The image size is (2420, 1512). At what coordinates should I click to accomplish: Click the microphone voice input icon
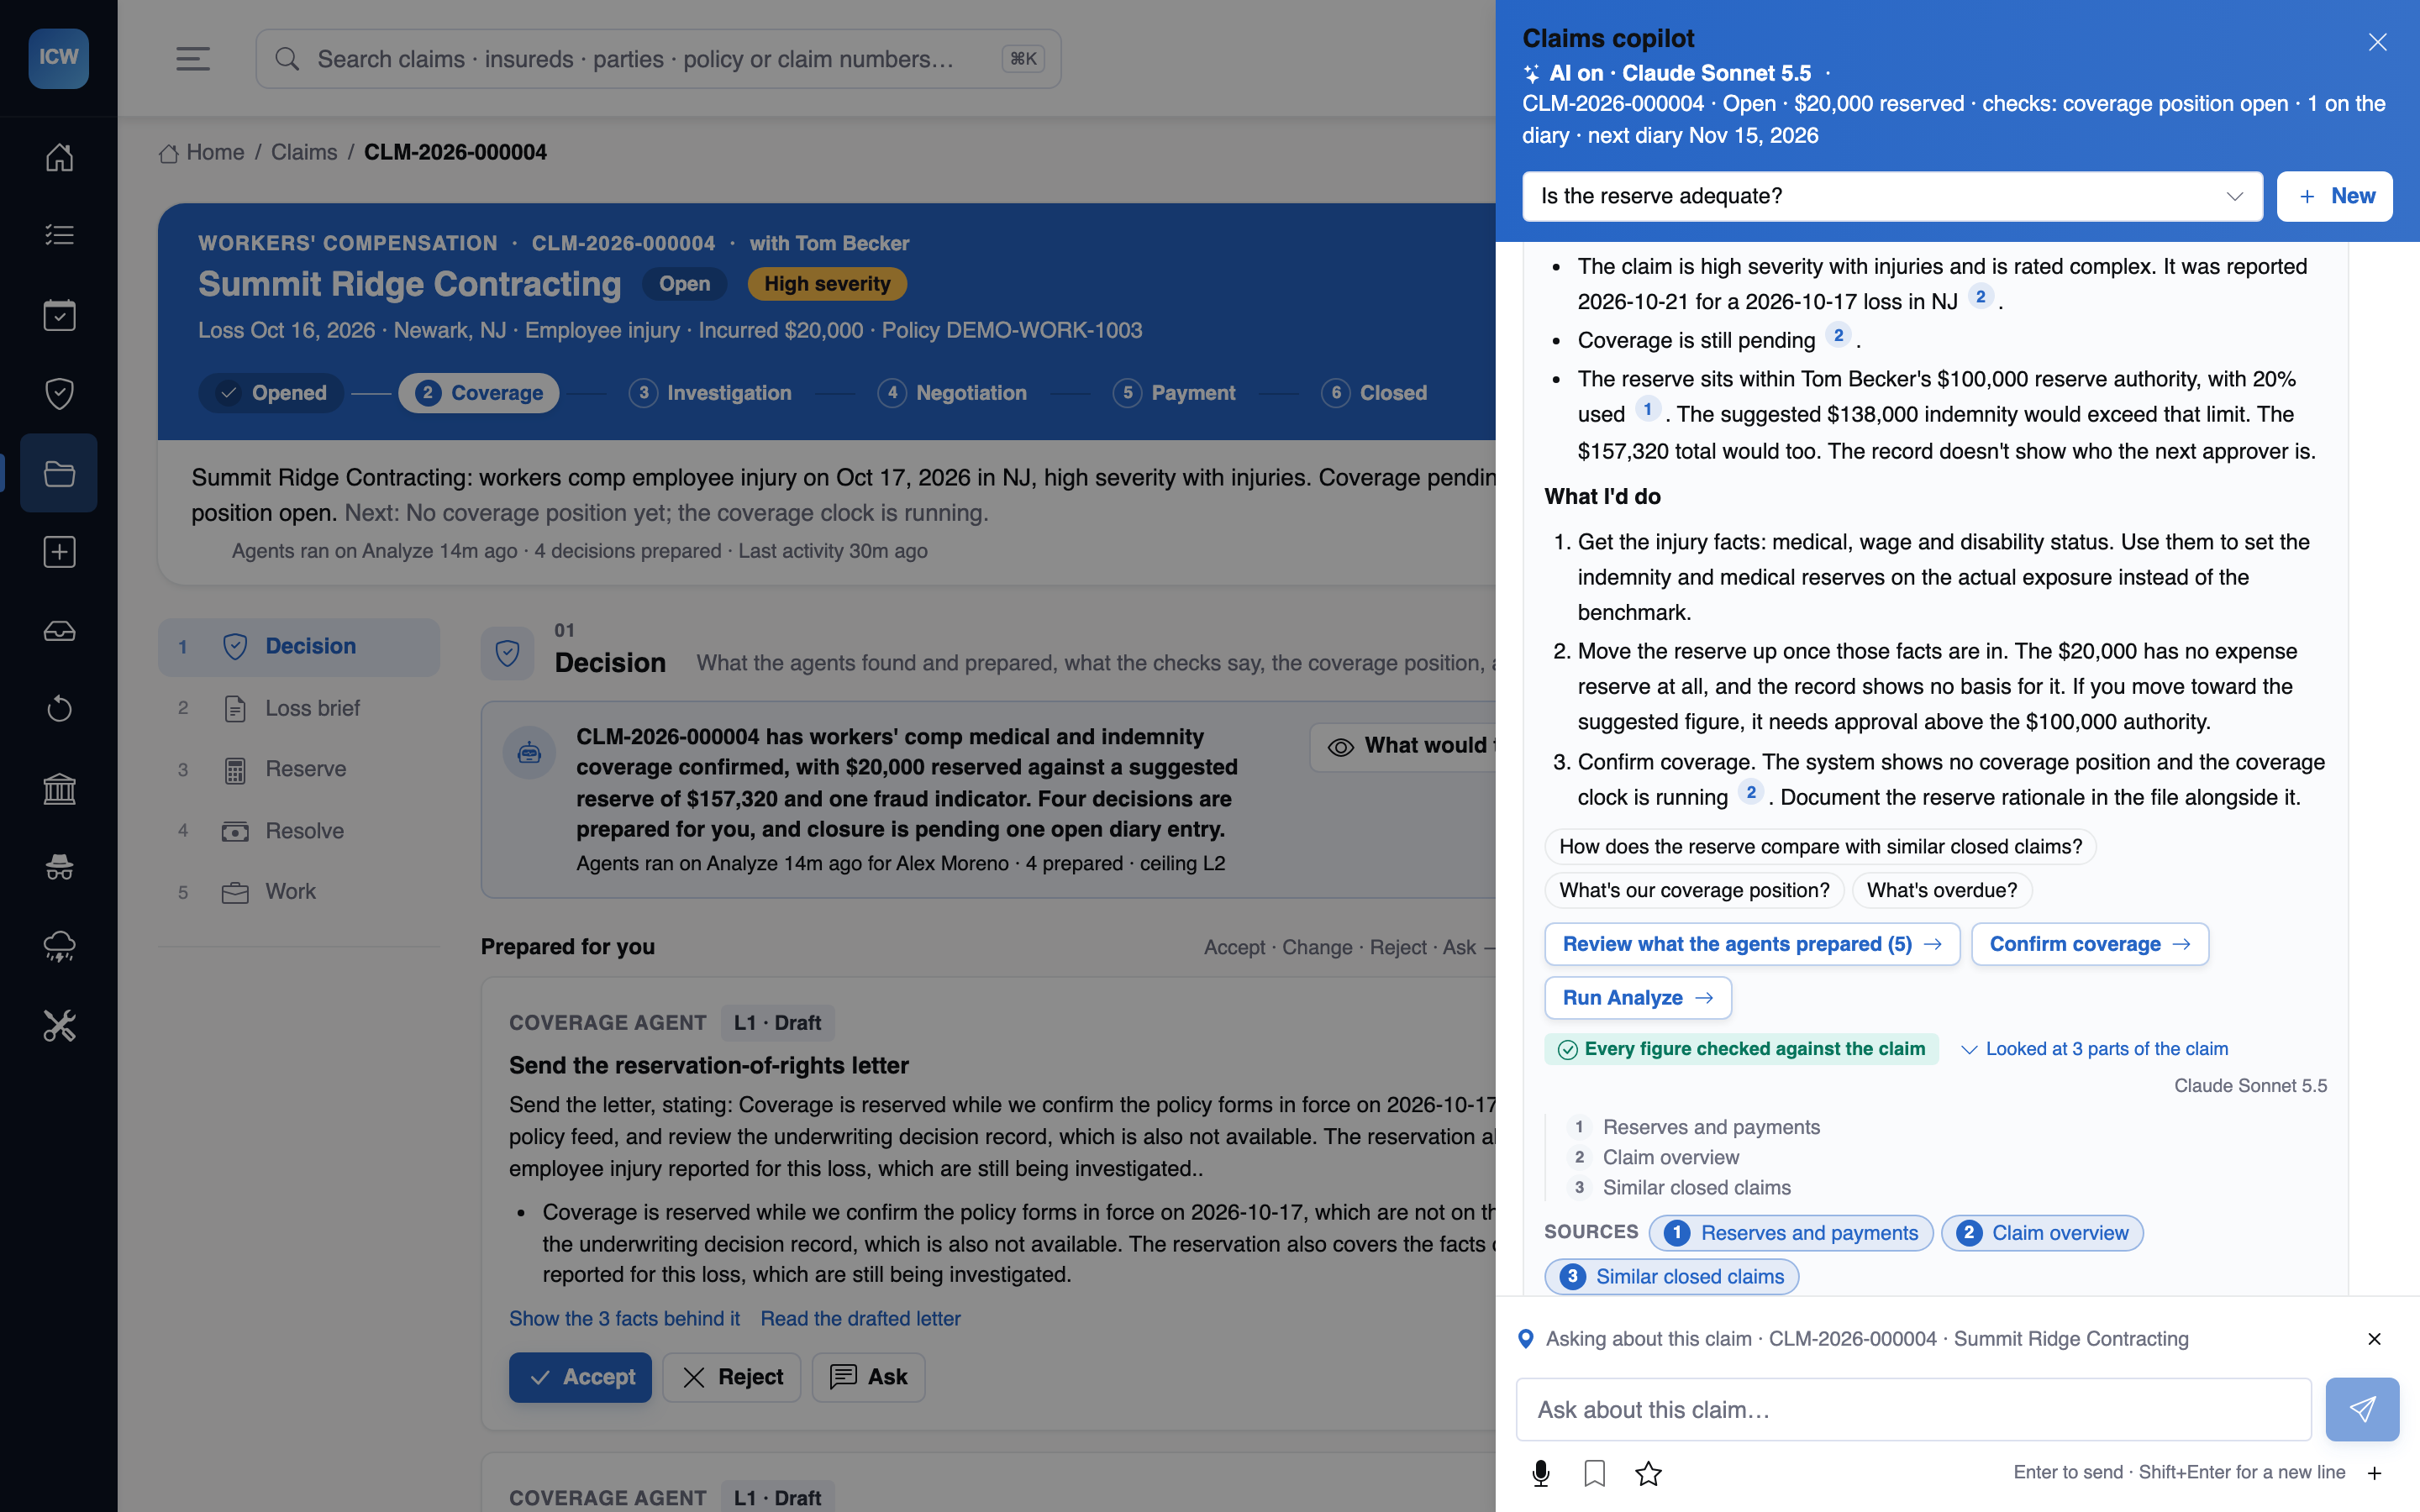click(1541, 1473)
